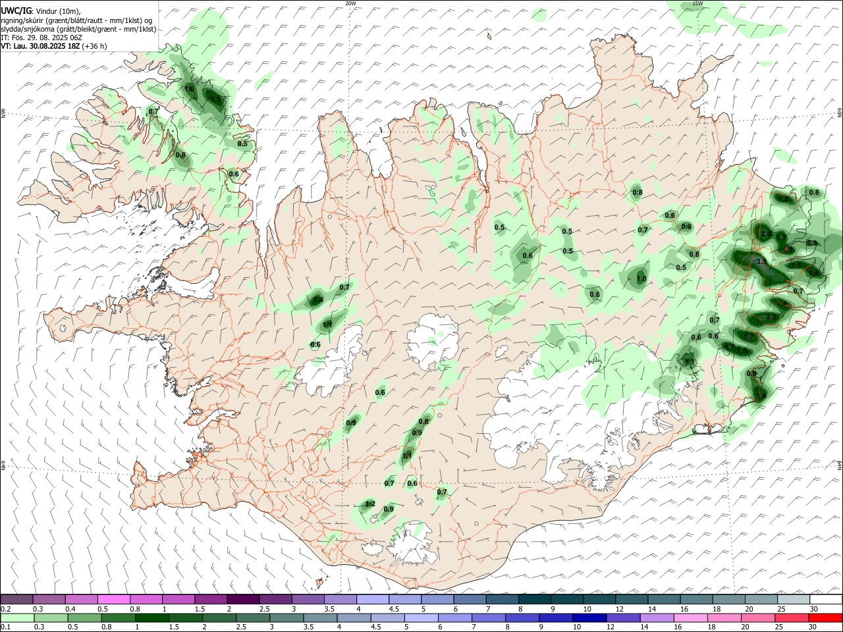Click the 'UWC/IG: Vindur (10m)' title text
This screenshot has width=843, height=632.
41,11
